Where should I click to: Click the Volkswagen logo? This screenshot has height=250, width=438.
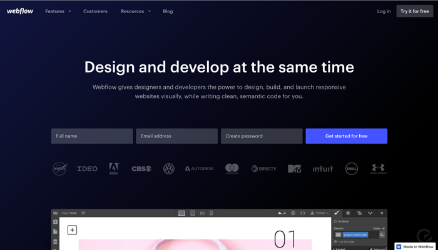(169, 169)
